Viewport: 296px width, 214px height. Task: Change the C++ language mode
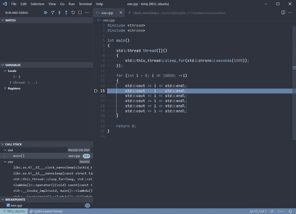(281, 211)
